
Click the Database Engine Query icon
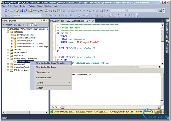click(46, 11)
